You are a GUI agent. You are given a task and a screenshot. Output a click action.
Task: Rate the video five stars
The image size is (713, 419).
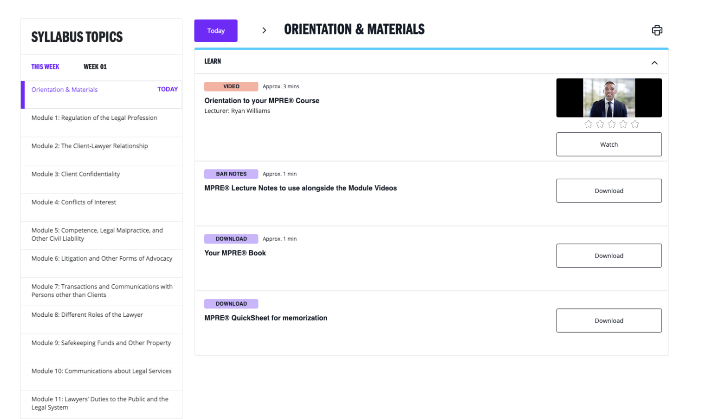coord(635,124)
